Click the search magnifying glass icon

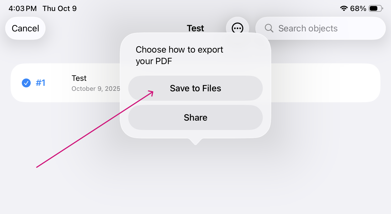269,28
